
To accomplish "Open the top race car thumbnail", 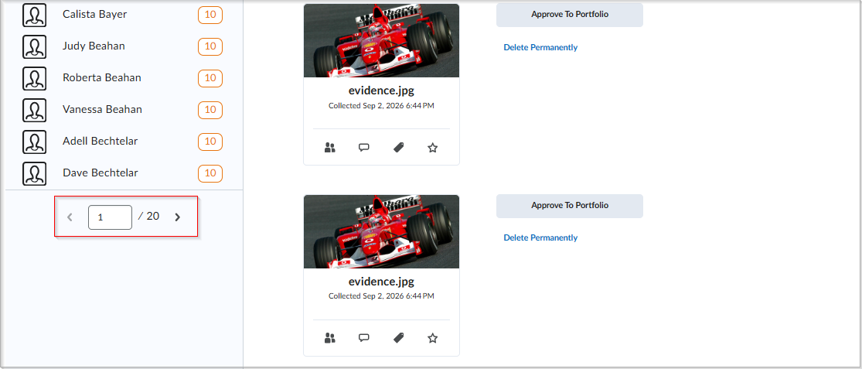I will pos(382,41).
